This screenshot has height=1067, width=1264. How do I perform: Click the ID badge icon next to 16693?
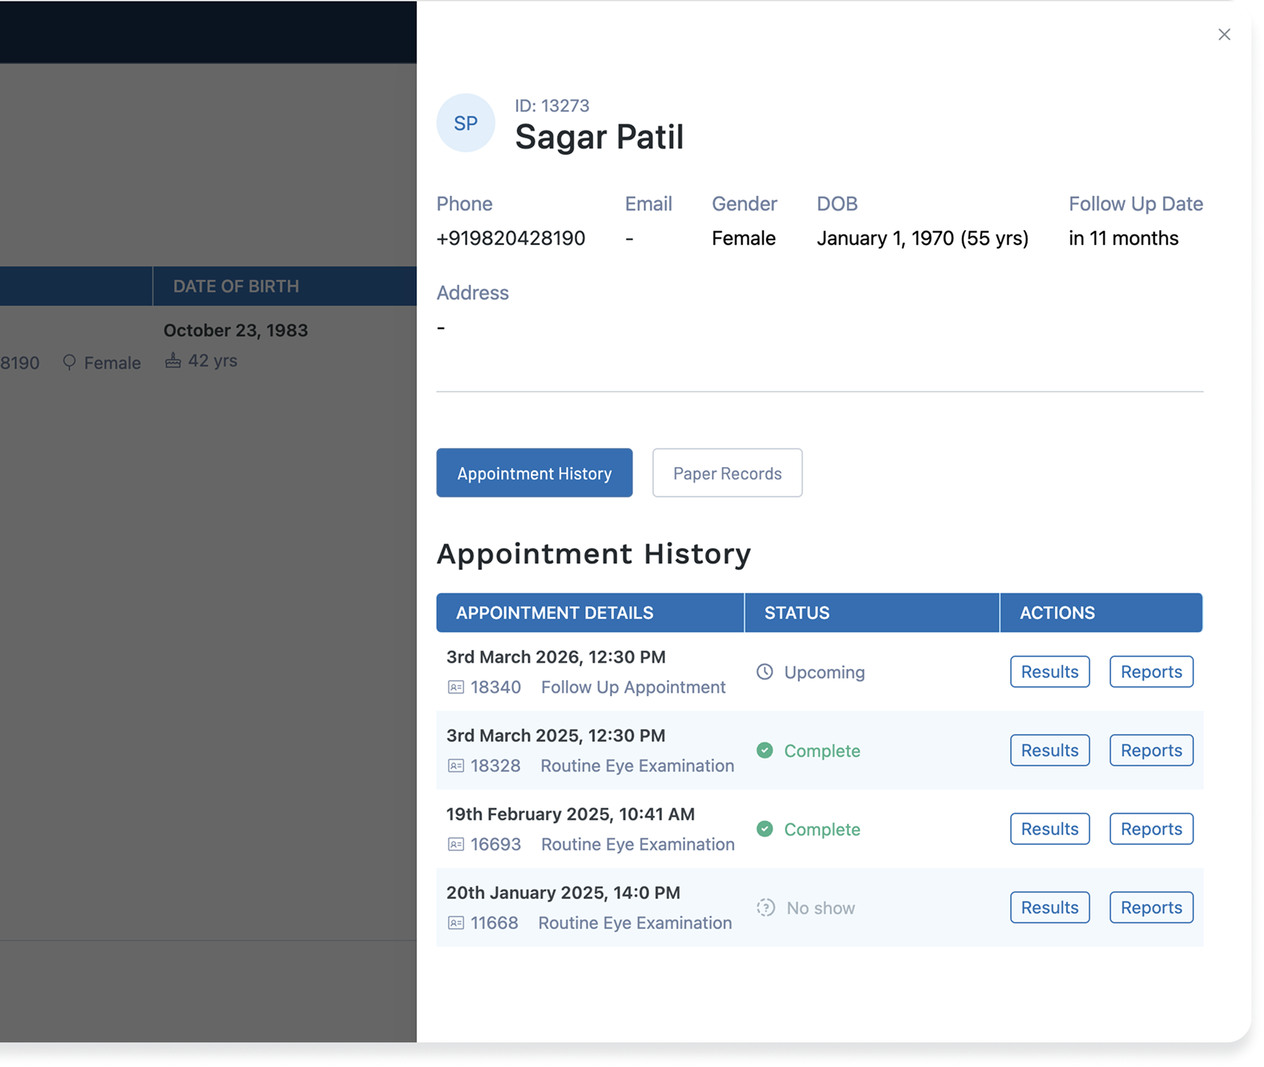[456, 844]
